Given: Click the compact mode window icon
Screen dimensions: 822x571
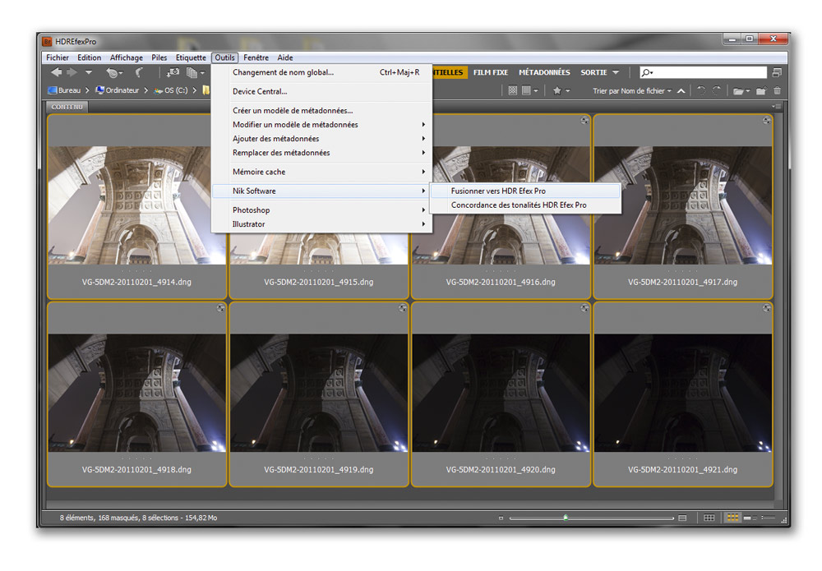Looking at the screenshot, I should click(777, 72).
